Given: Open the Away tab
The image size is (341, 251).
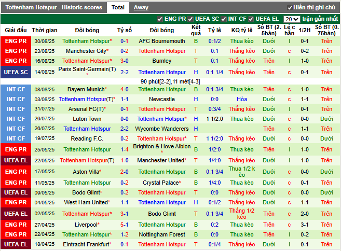Looking at the screenshot, I should pos(141,8).
